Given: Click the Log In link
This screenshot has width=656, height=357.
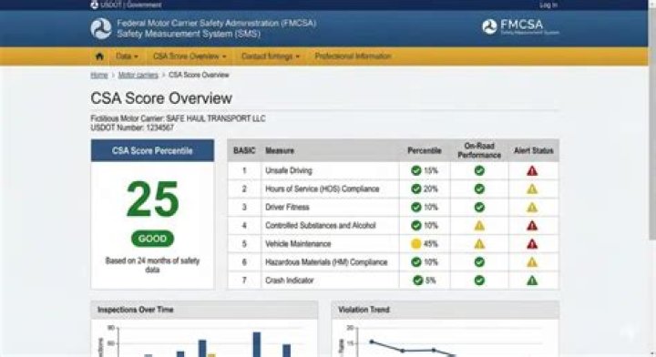Looking at the screenshot, I should click(x=548, y=5).
